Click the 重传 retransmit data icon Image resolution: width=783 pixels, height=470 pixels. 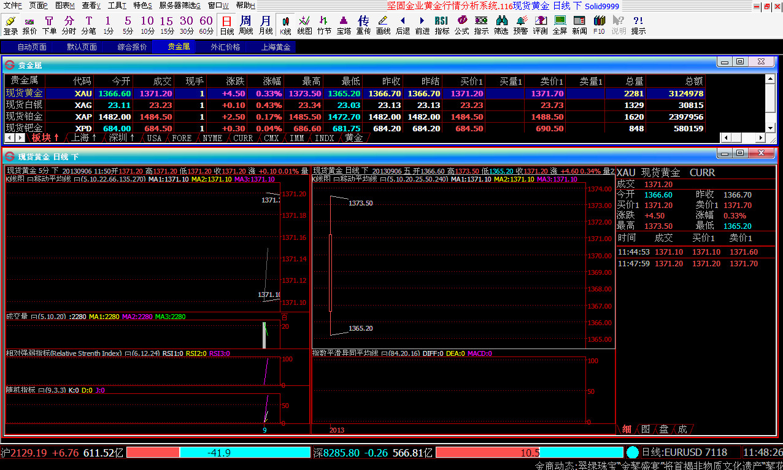[x=363, y=25]
